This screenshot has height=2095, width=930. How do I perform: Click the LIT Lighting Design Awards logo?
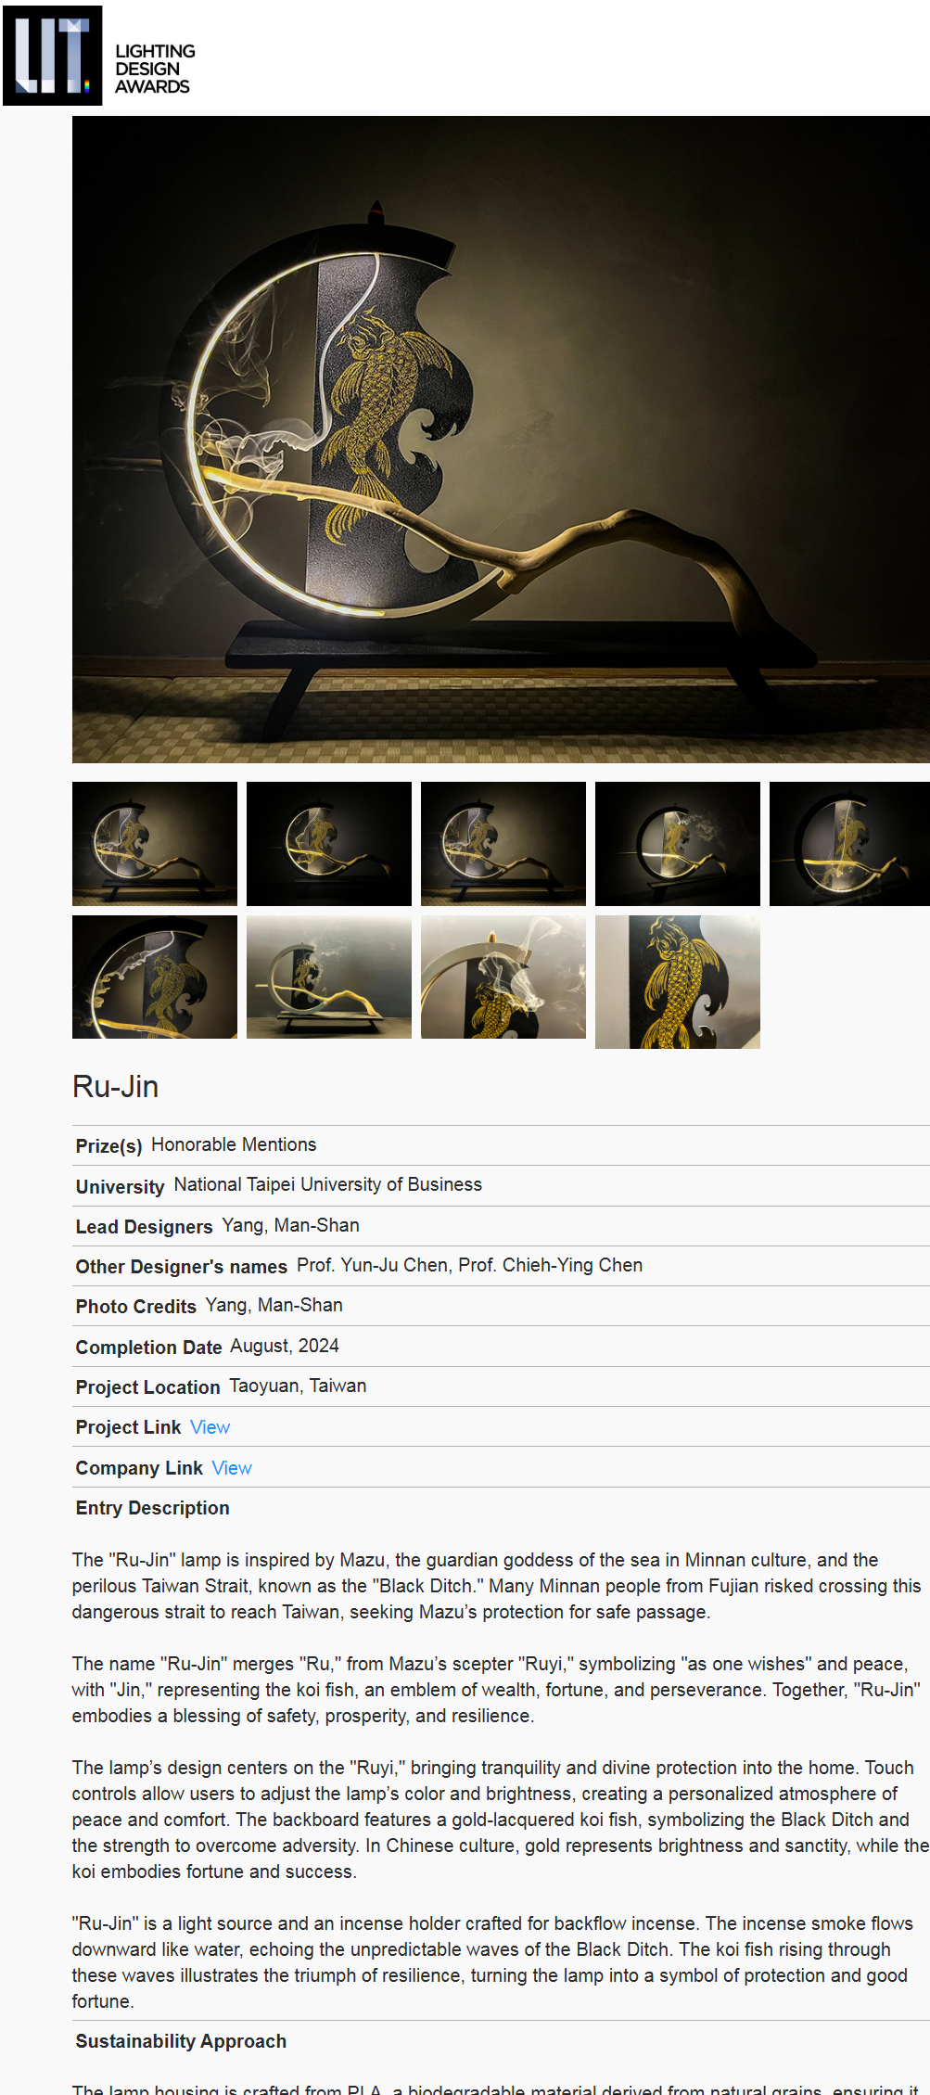(99, 56)
